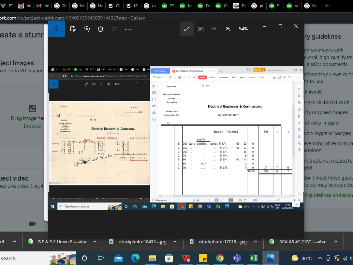Open Microsoft Store from the taskbar
Image resolution: width=353 pixels, height=265 pixels.
point(169,258)
